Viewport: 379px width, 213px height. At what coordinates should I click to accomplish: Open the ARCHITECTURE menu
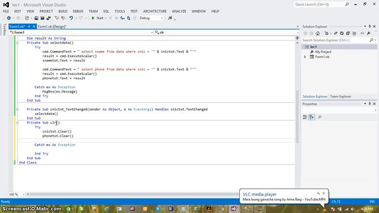click(155, 11)
